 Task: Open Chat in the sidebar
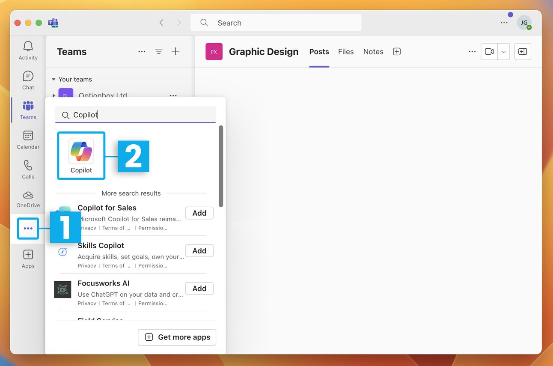click(28, 80)
